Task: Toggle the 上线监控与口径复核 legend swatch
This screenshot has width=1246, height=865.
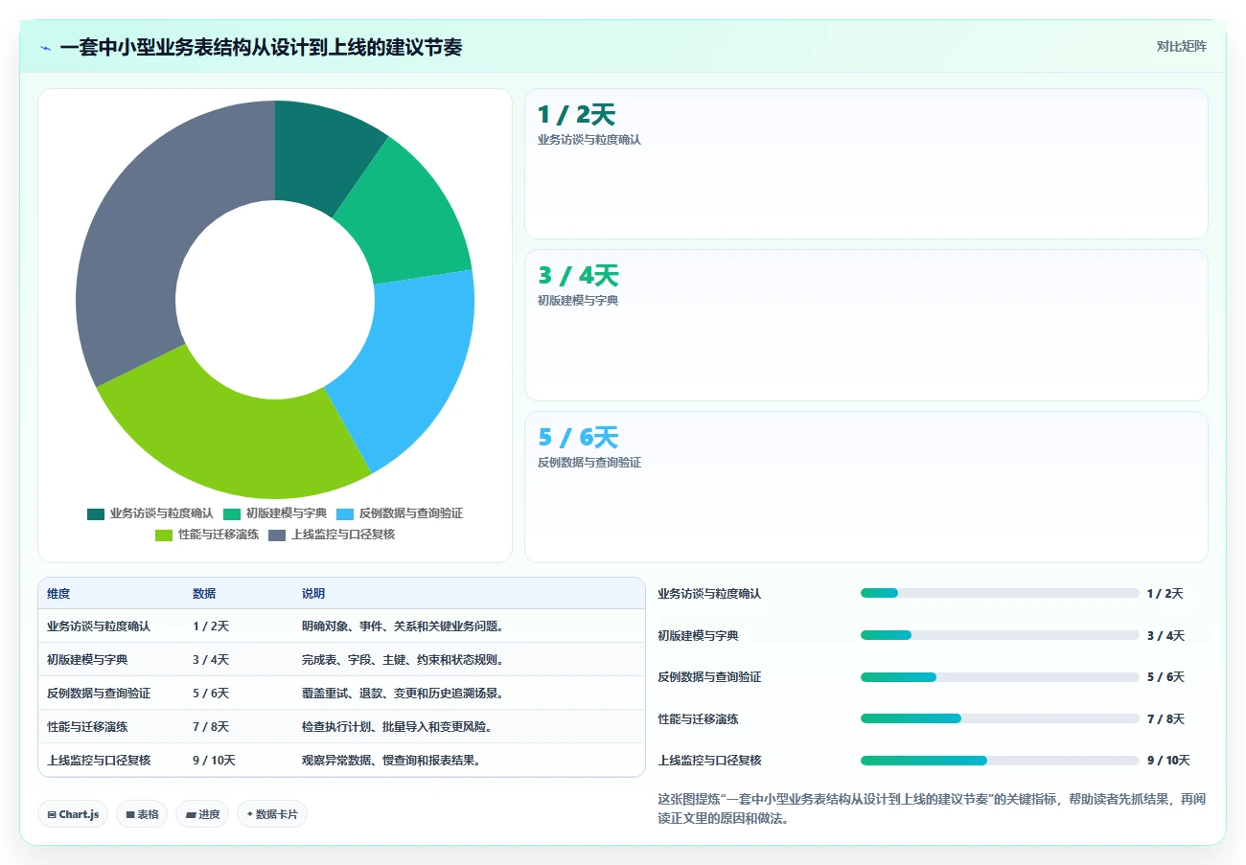Action: click(277, 535)
